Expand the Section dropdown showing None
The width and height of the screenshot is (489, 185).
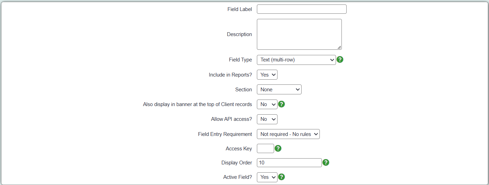pyautogui.click(x=279, y=90)
